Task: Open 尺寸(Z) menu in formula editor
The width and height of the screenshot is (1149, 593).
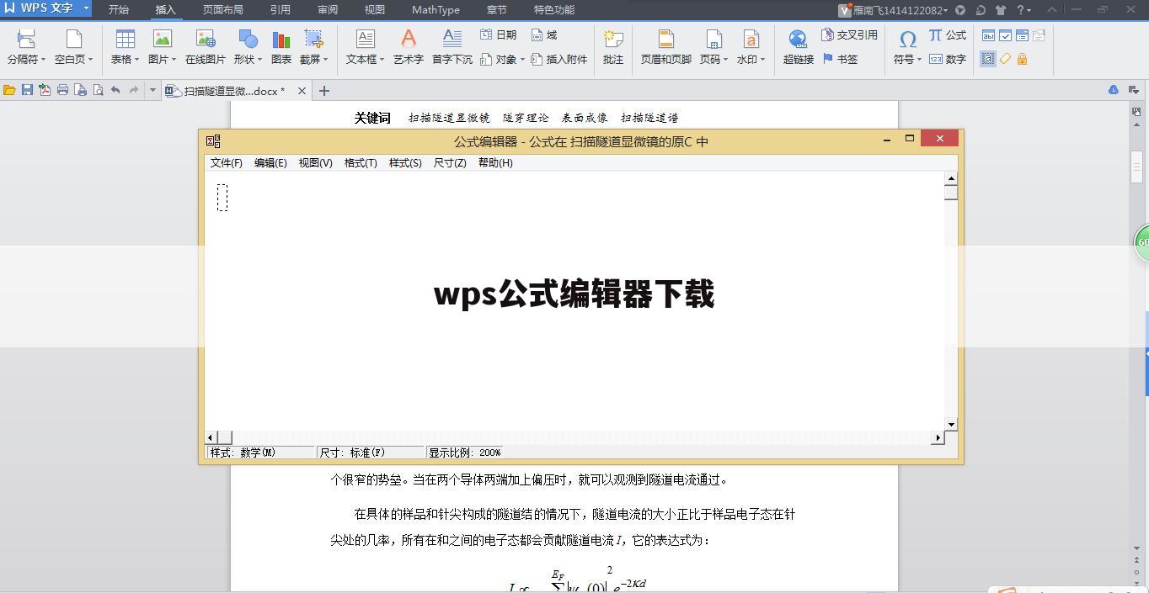Action: tap(450, 163)
